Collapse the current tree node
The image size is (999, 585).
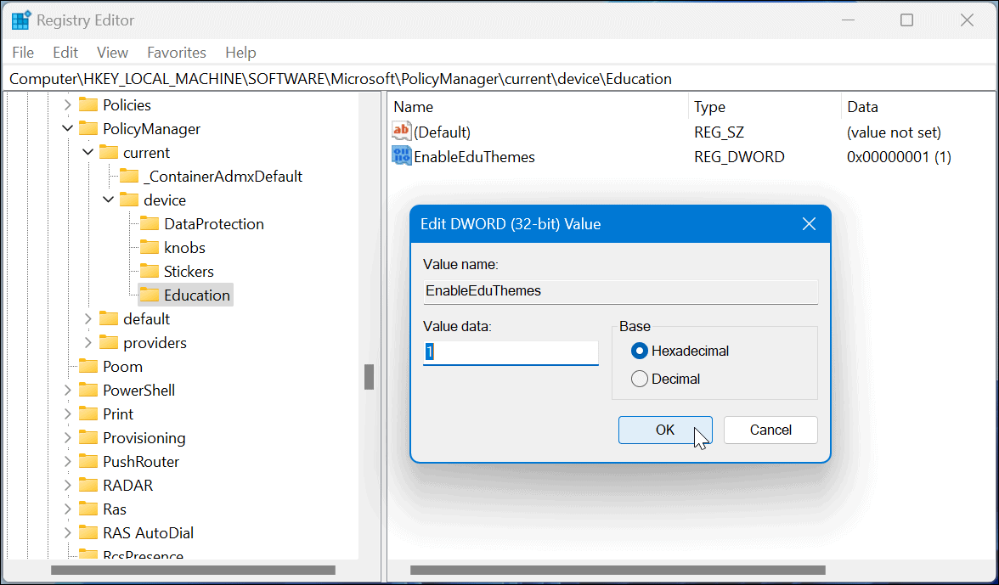[x=87, y=152]
